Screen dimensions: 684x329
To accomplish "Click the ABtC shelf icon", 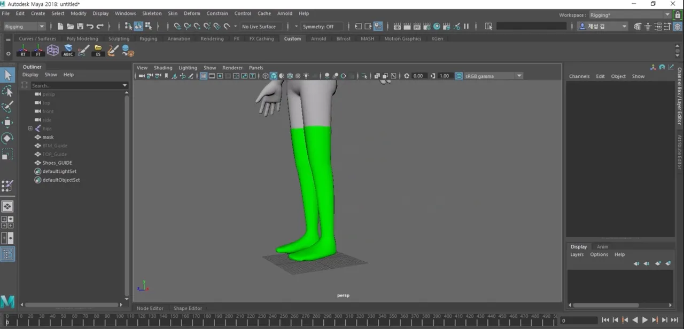I will pyautogui.click(x=68, y=51).
